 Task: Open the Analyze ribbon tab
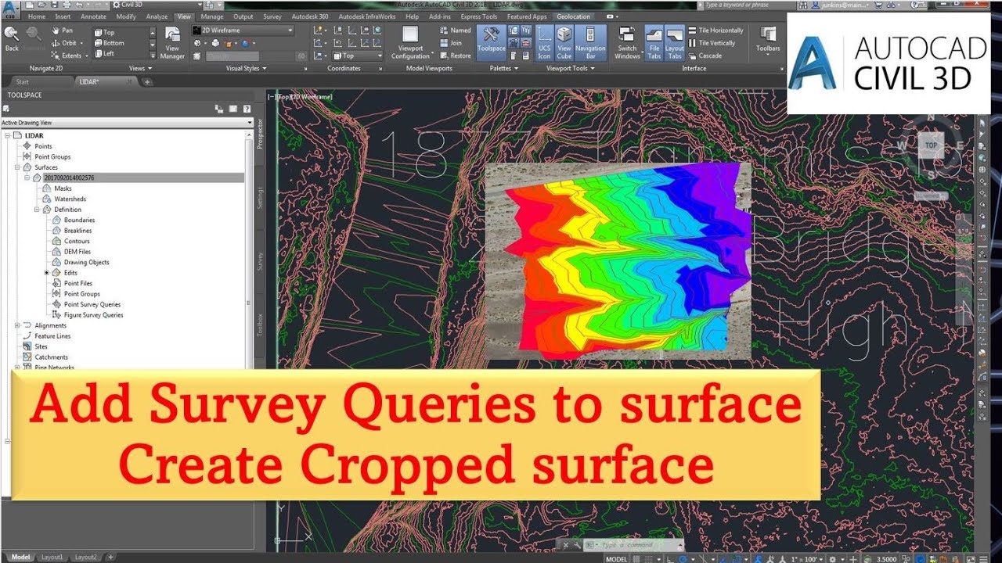(x=157, y=16)
